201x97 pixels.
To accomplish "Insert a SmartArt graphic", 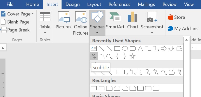I will coord(115,20).
